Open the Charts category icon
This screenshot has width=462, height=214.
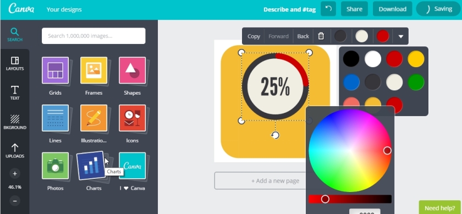(x=91, y=166)
